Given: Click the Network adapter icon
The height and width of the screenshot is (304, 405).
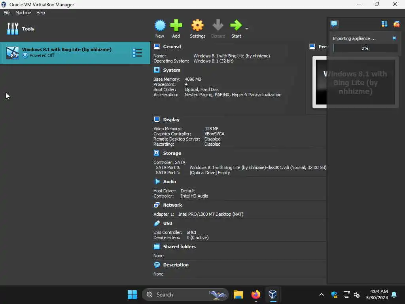Looking at the screenshot, I should (157, 205).
